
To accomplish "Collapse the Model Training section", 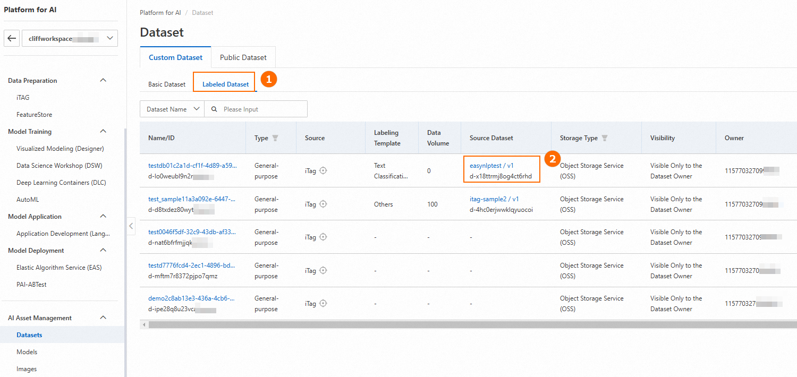I will point(103,132).
